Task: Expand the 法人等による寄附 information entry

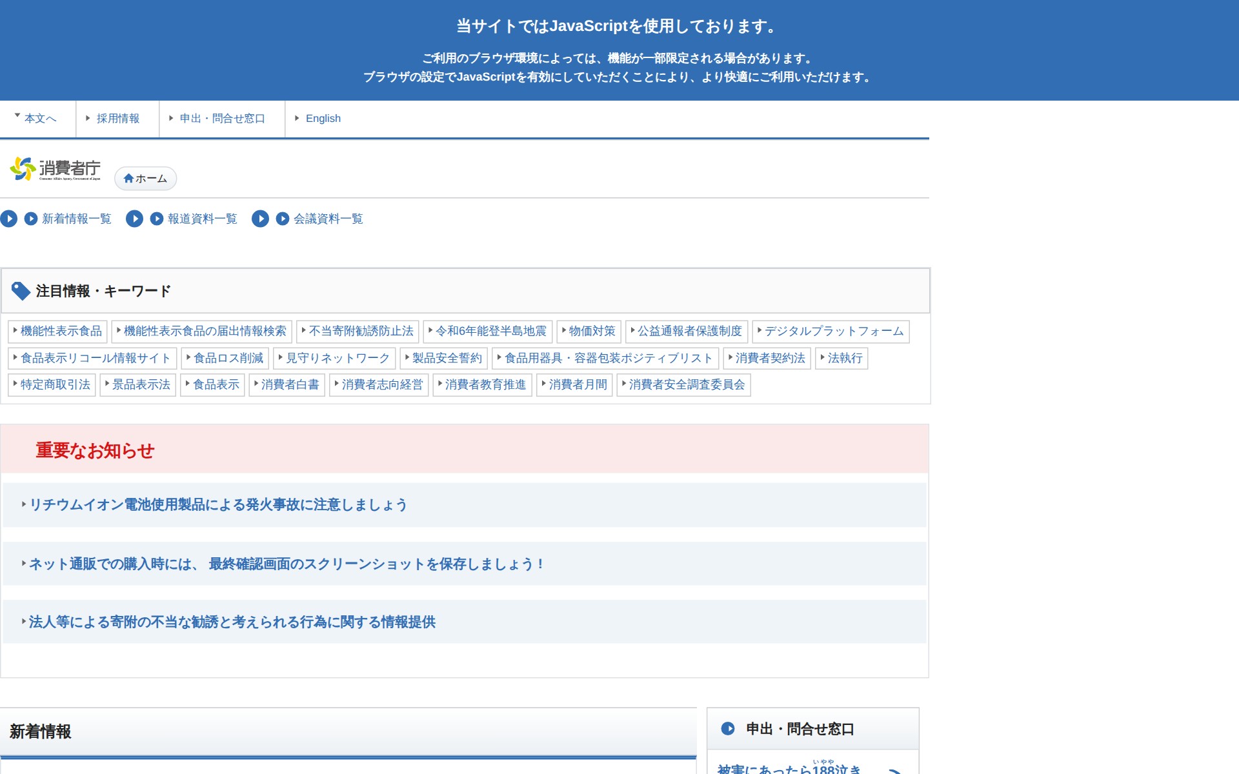Action: pos(231,622)
